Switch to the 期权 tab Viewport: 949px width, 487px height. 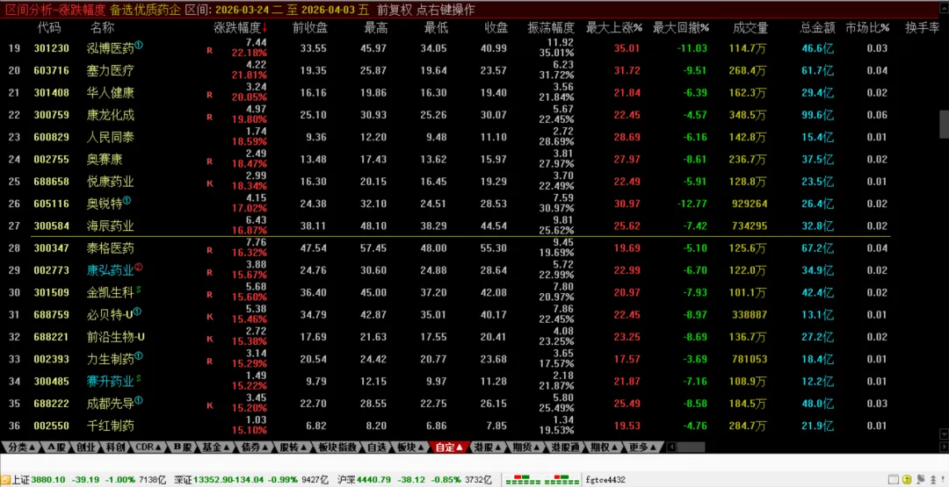605,448
